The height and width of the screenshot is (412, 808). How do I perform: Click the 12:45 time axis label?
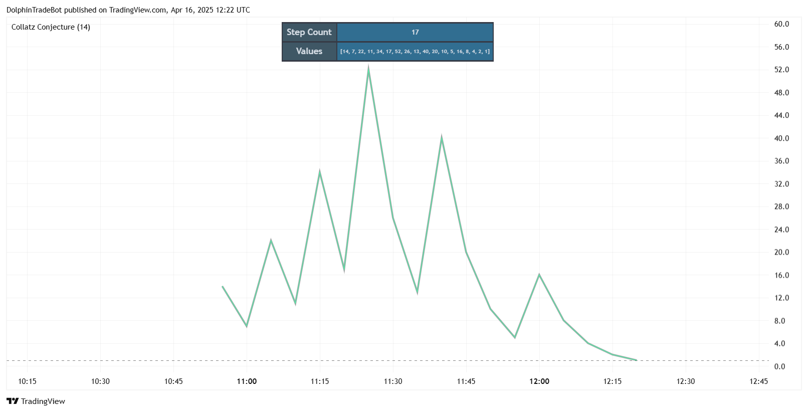tap(759, 381)
